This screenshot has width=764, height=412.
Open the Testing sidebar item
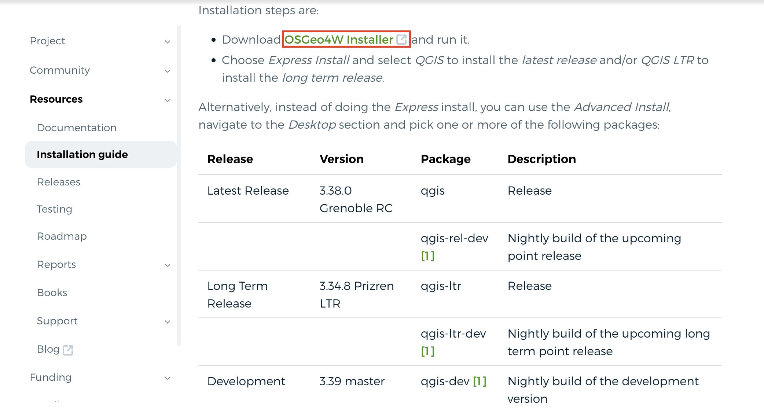55,209
